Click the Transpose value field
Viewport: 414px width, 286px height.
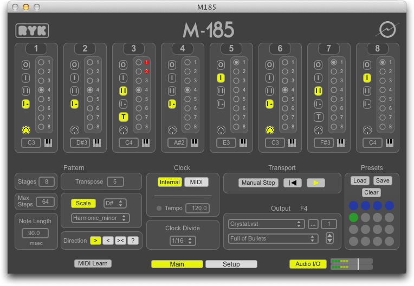pos(115,181)
